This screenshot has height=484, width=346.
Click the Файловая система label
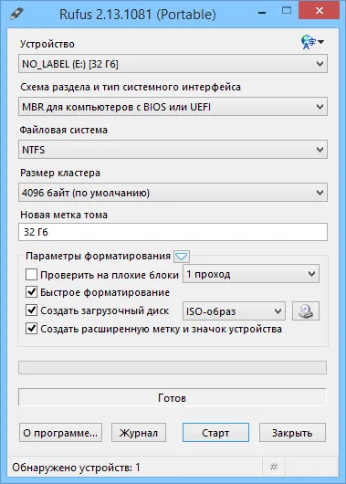click(64, 130)
